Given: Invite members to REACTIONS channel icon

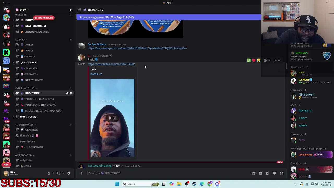Looking at the screenshot, I should point(67,93).
